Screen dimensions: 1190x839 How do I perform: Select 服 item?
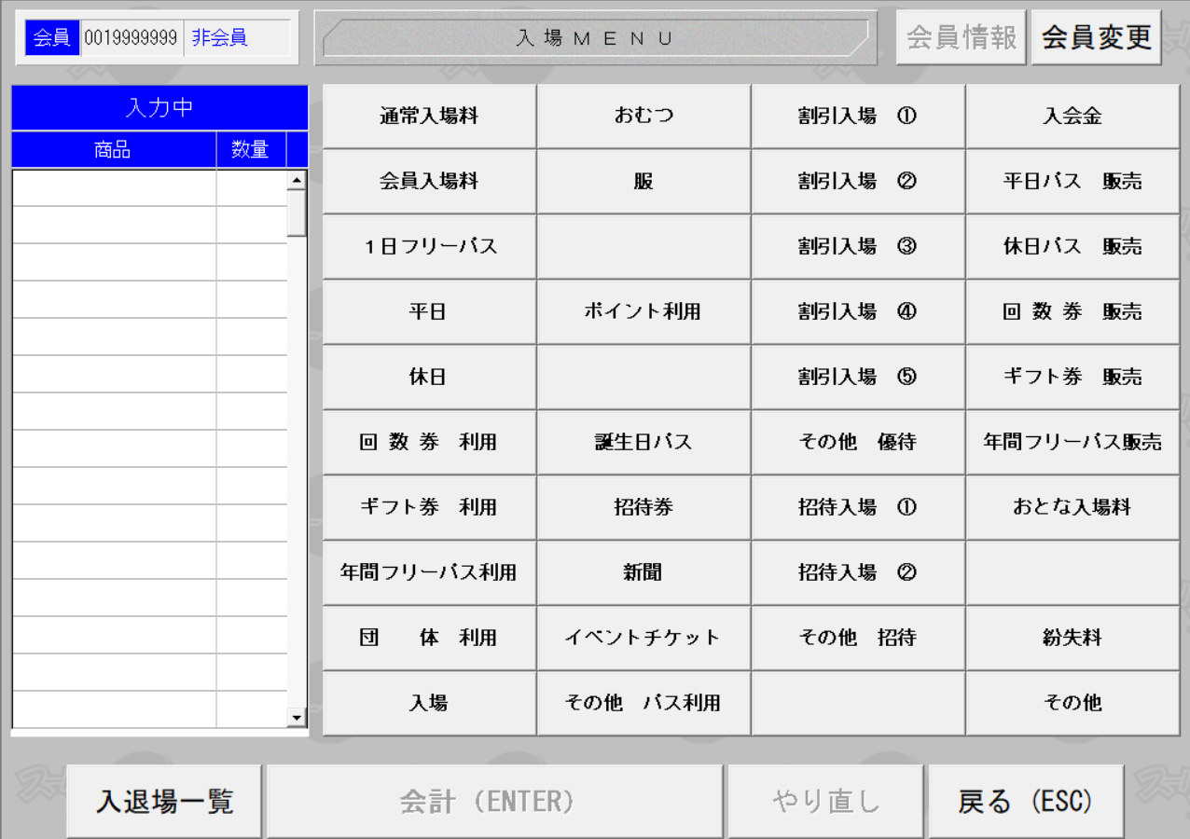click(x=643, y=182)
